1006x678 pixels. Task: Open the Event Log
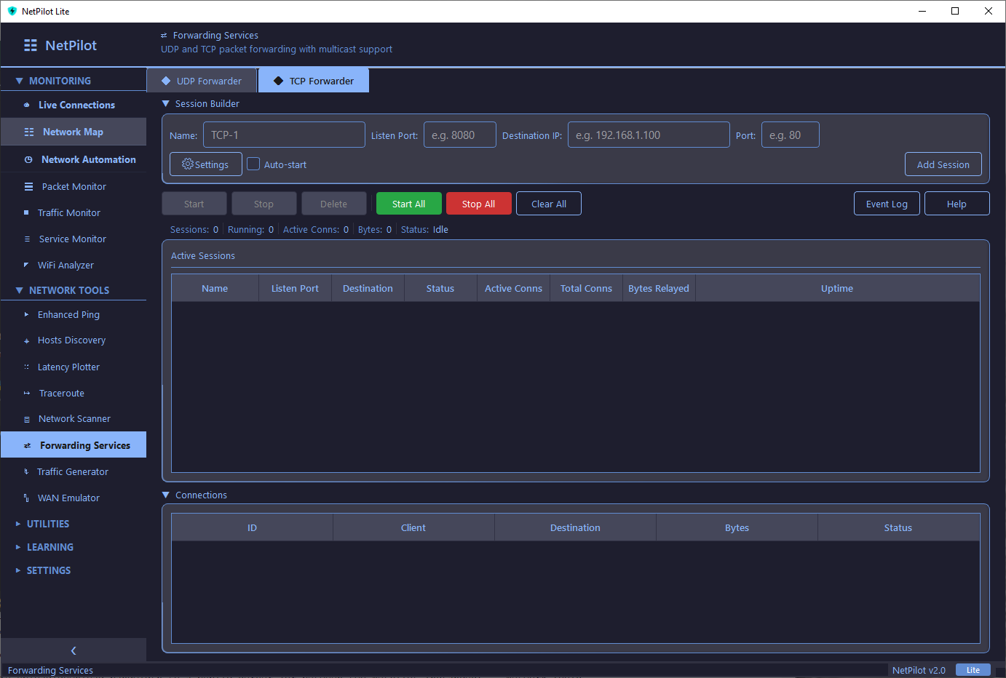[x=887, y=203]
